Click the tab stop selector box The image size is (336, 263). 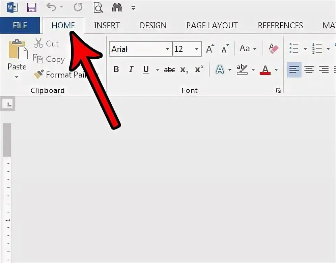click(x=8, y=104)
